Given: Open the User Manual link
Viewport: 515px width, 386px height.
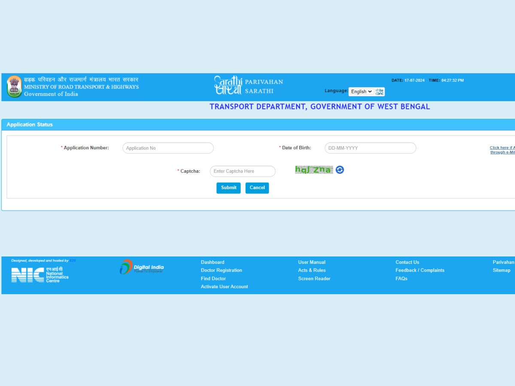Looking at the screenshot, I should point(312,262).
